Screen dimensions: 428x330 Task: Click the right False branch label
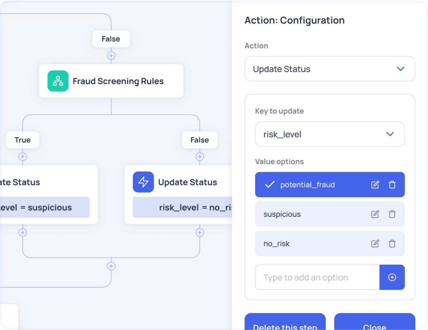click(200, 140)
